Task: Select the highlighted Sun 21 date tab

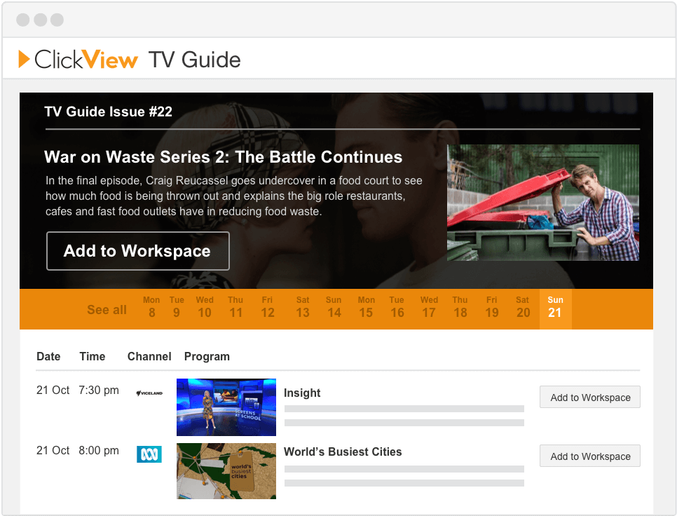Action: pyautogui.click(x=556, y=308)
